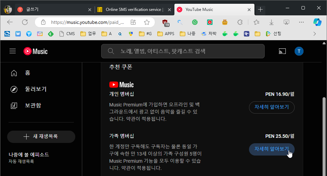Open the 차박 bookmark
The width and height of the screenshot is (327, 176).
pos(209,34)
